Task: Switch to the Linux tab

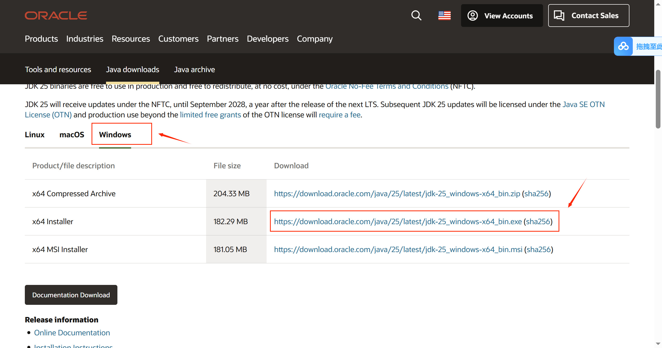Action: point(35,135)
